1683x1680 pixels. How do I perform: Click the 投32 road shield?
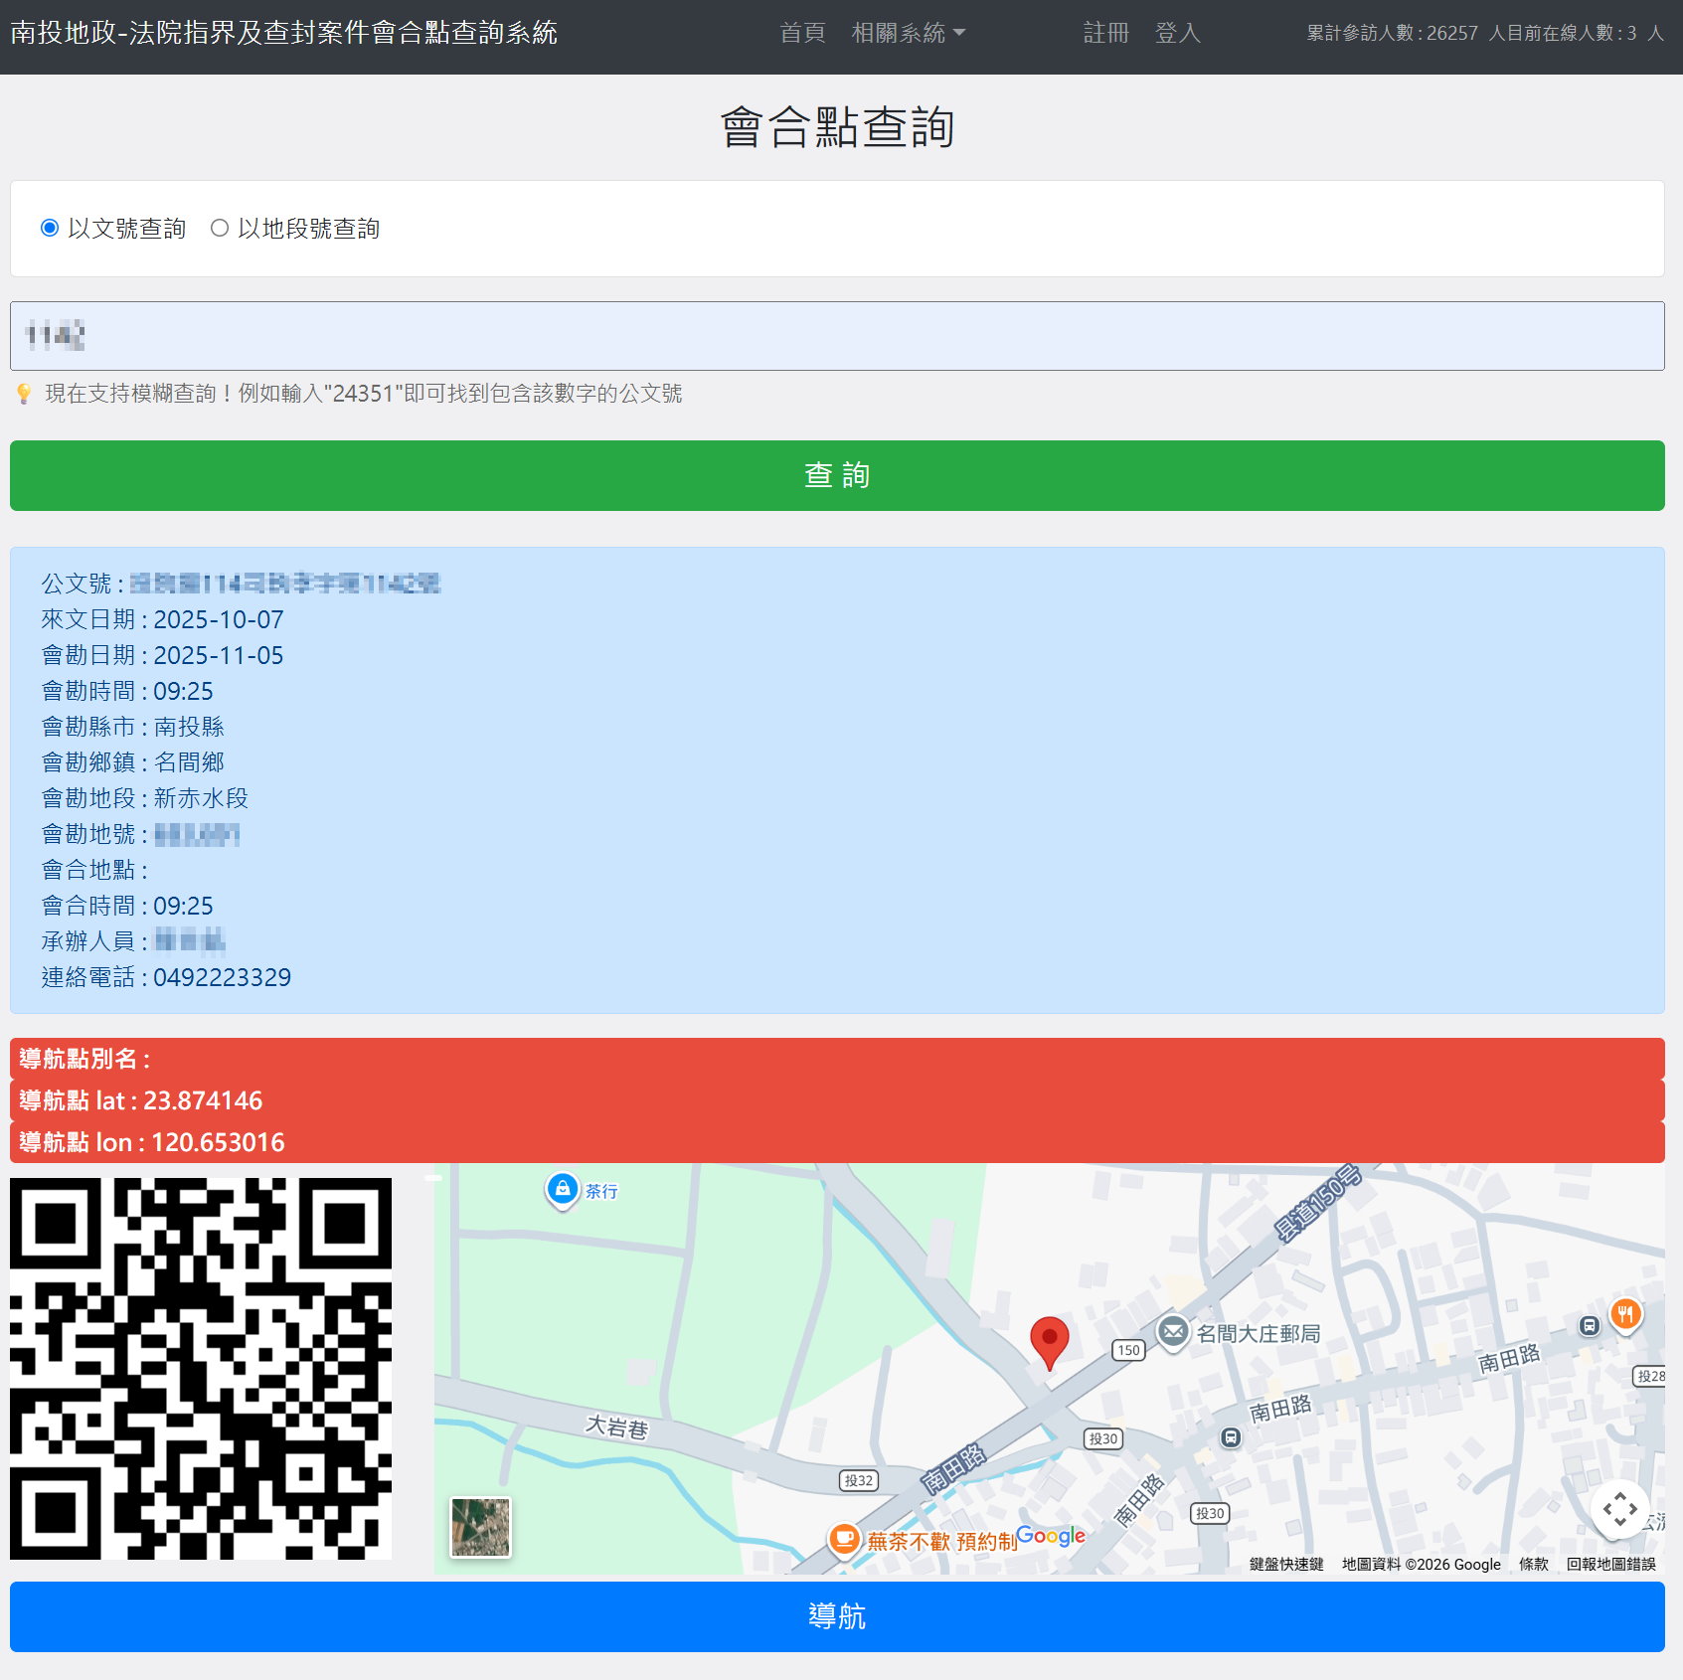pos(859,1480)
